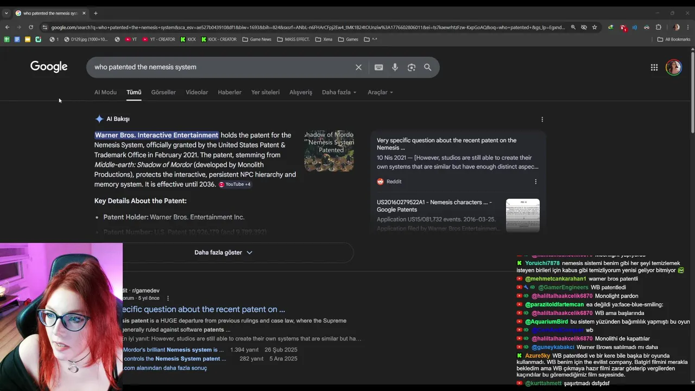Open the Games bookmark folder
This screenshot has height=391, width=695.
(x=348, y=39)
